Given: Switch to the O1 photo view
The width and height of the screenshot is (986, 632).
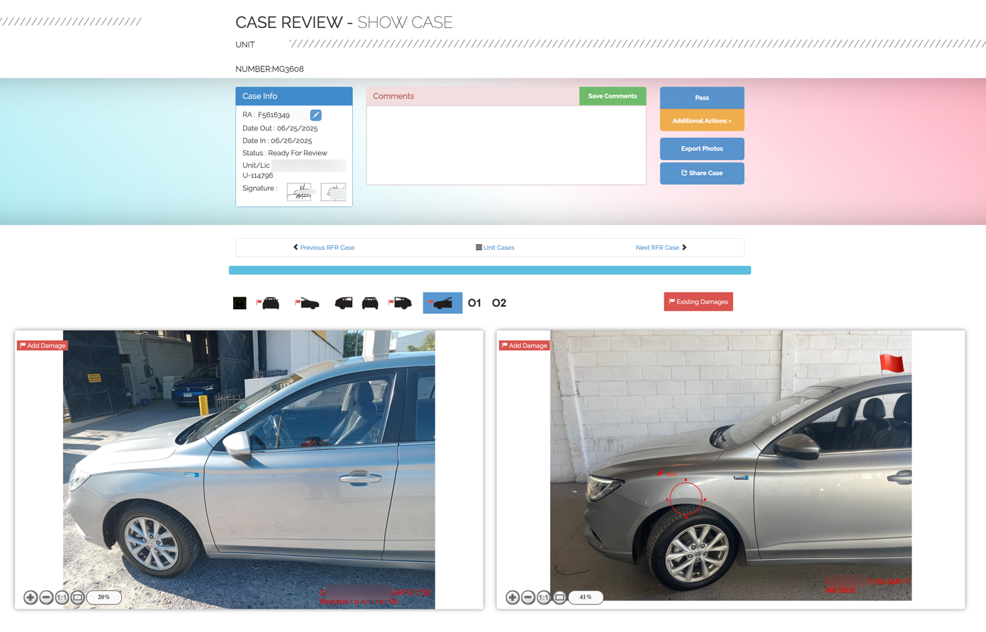Looking at the screenshot, I should point(474,303).
